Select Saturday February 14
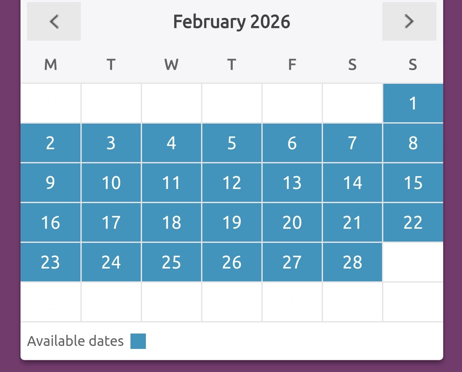Viewport: 462px width, 372px height. click(x=352, y=183)
